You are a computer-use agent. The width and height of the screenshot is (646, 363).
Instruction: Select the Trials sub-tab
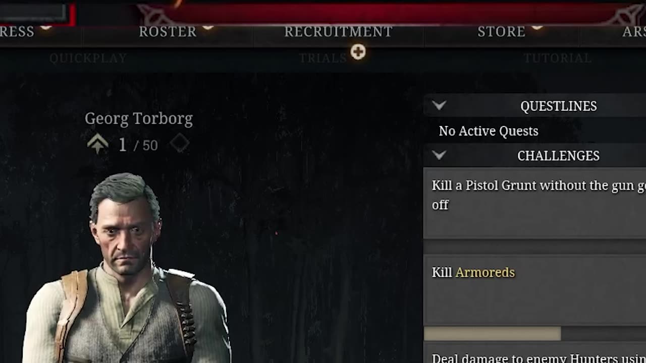[323, 58]
